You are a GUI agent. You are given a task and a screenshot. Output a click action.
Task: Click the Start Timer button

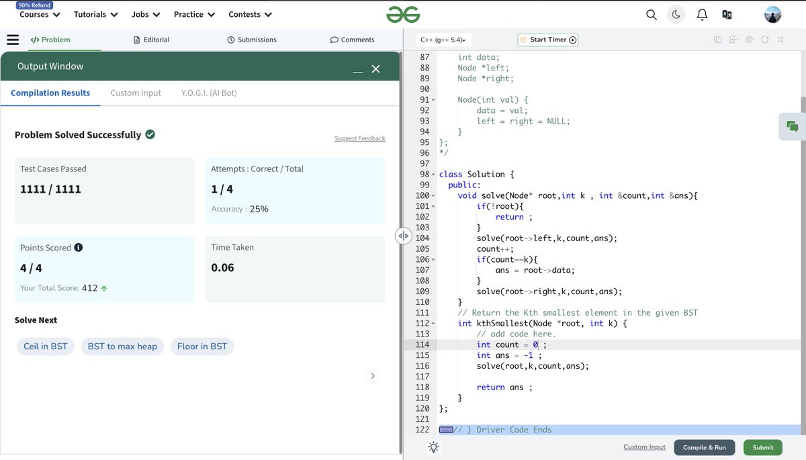(548, 40)
